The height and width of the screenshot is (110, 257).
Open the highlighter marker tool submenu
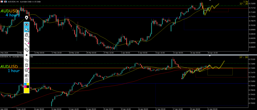coord(27,40)
